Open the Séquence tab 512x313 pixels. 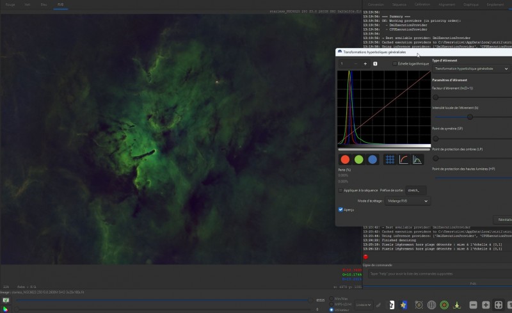point(399,4)
